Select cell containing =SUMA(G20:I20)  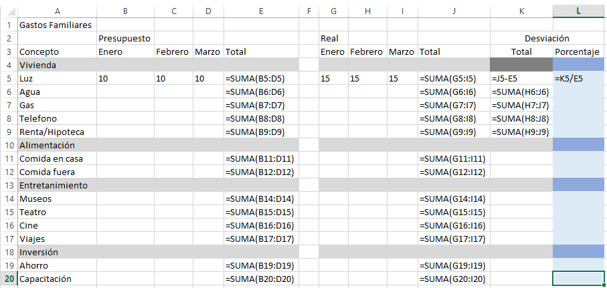pyautogui.click(x=454, y=279)
